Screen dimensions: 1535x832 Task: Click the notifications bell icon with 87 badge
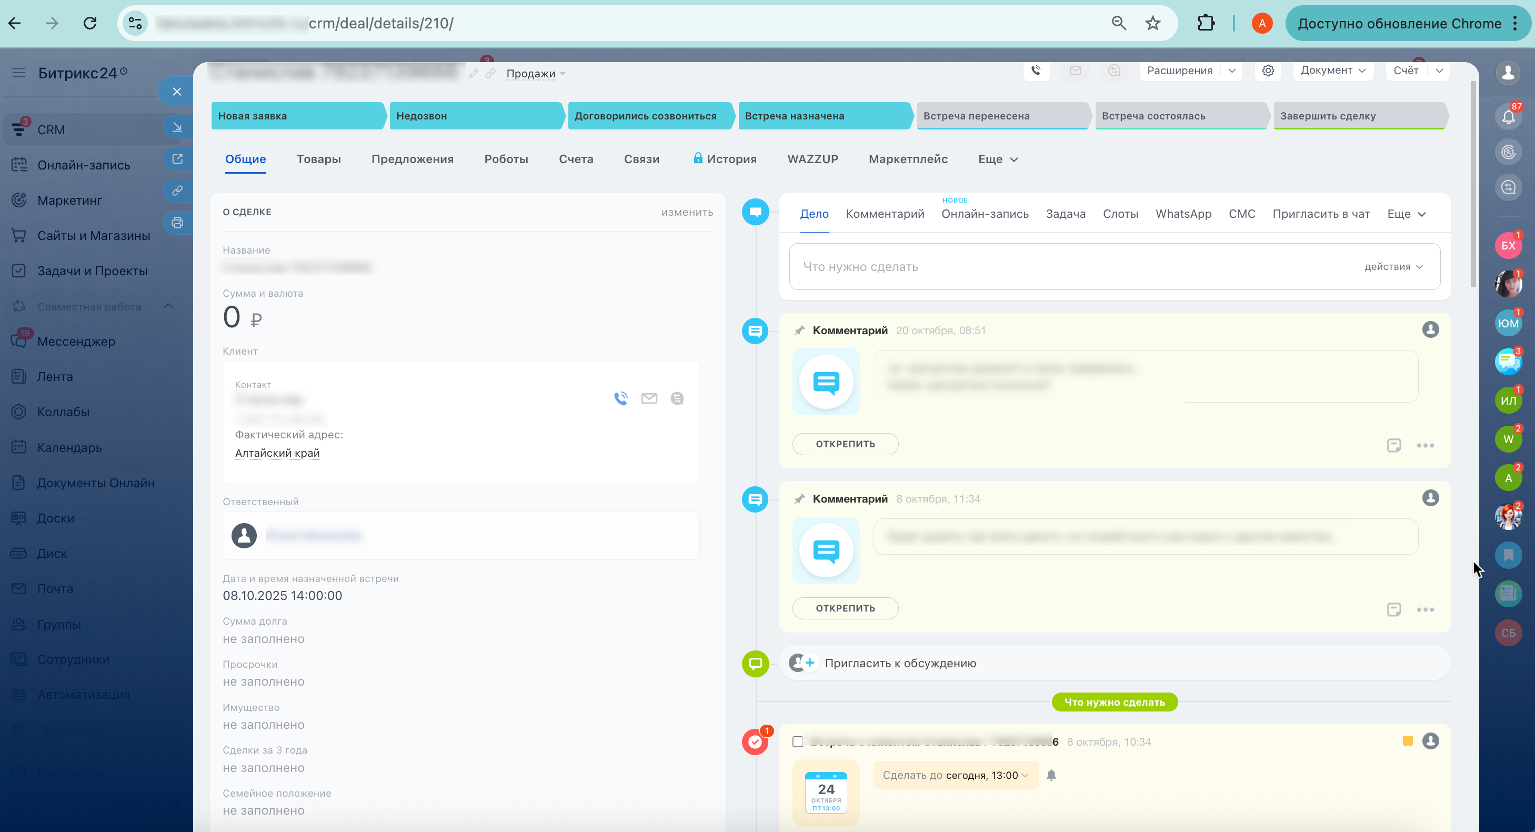click(x=1508, y=117)
